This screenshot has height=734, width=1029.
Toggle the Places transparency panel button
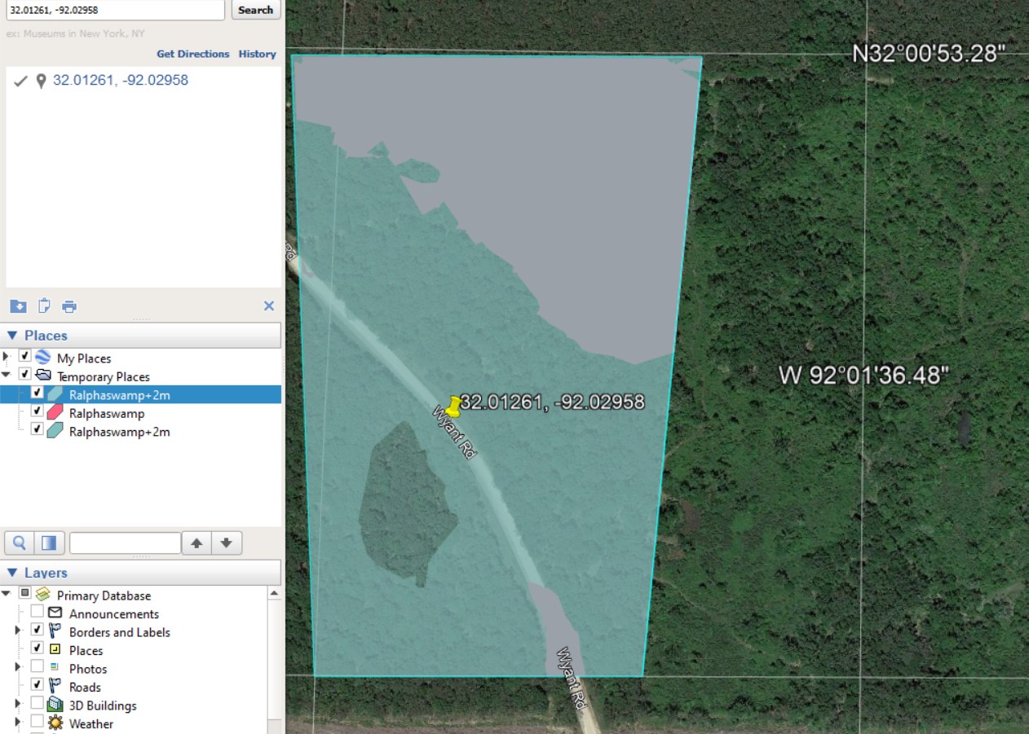click(x=50, y=543)
